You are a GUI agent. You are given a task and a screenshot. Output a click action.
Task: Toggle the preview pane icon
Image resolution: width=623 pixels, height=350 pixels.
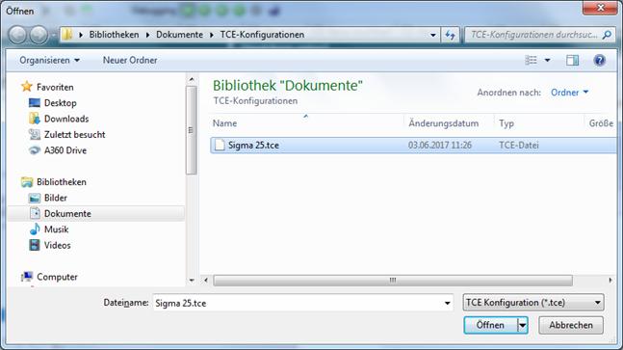tap(572, 60)
